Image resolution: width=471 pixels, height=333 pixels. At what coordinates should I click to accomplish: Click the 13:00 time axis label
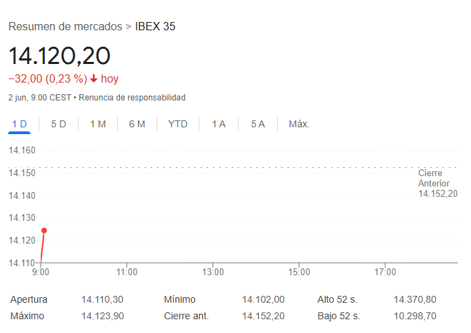point(212,272)
